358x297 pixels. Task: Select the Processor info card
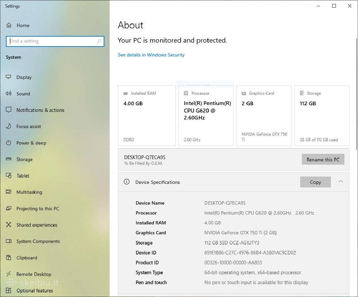click(x=206, y=115)
